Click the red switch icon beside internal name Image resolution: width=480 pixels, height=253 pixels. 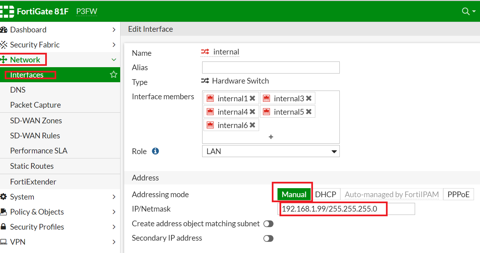[205, 52]
